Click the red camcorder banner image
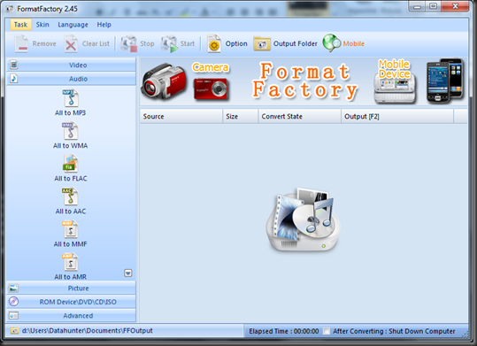 click(x=164, y=81)
